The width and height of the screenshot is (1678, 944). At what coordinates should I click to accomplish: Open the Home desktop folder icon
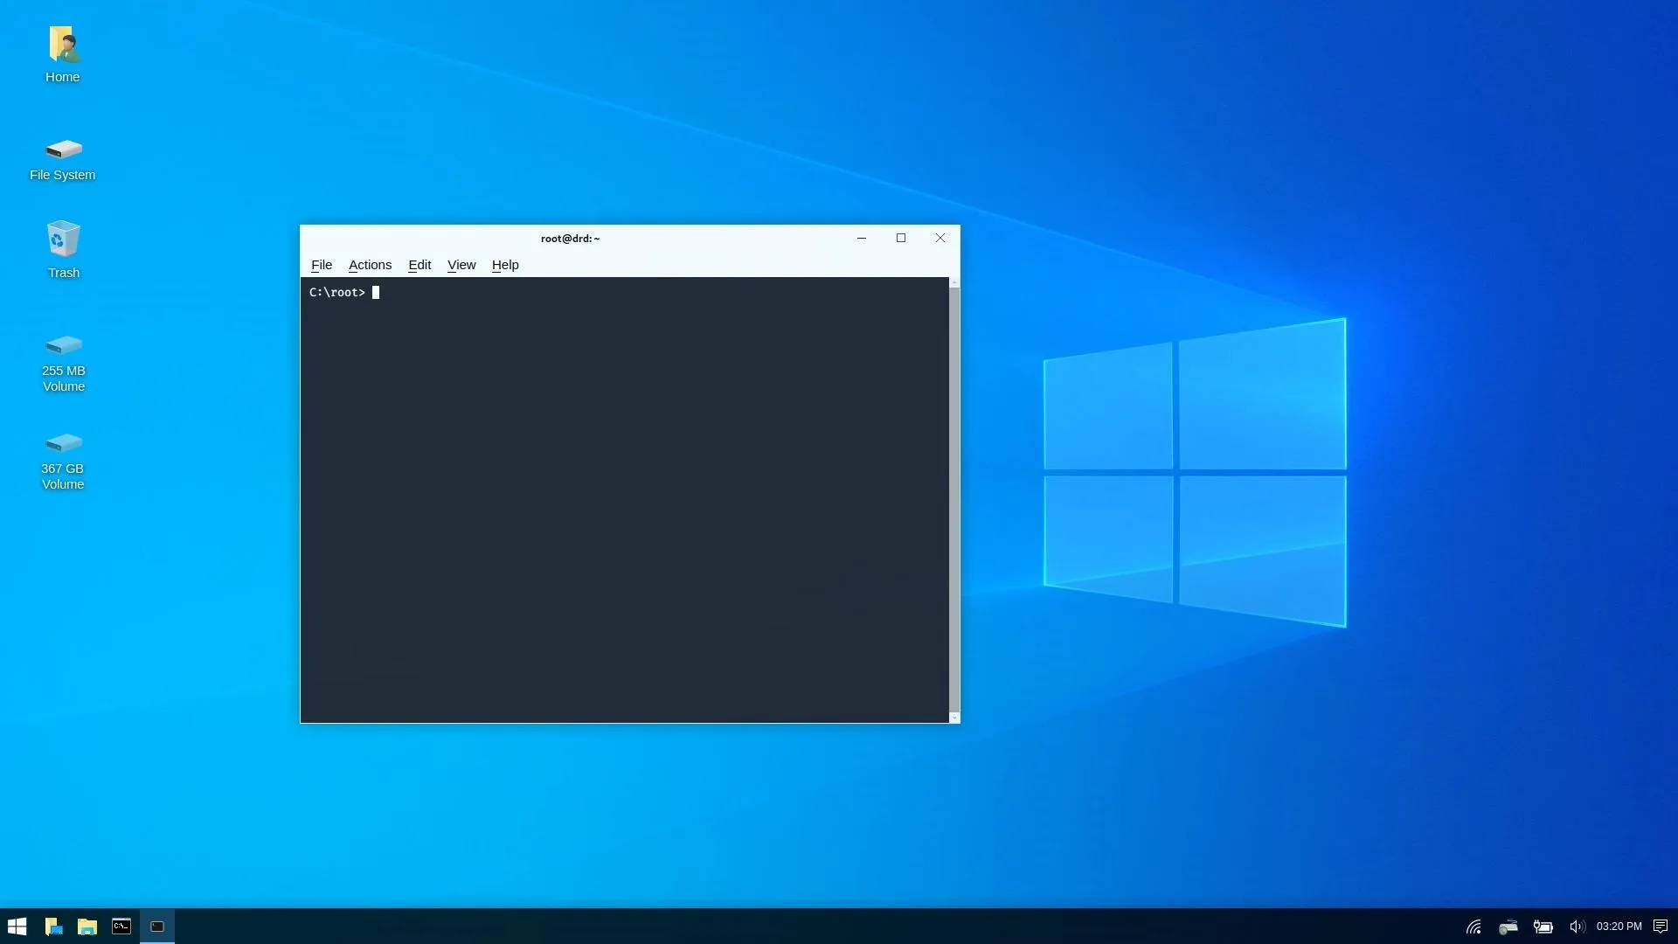(63, 44)
